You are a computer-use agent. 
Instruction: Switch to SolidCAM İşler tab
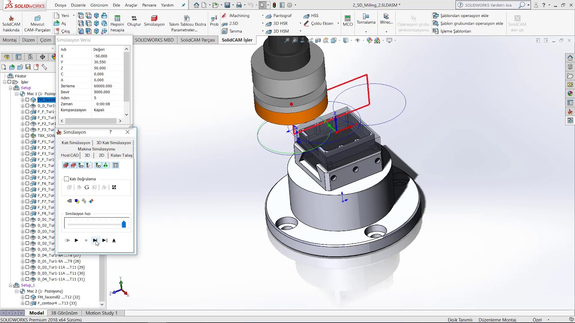[237, 40]
